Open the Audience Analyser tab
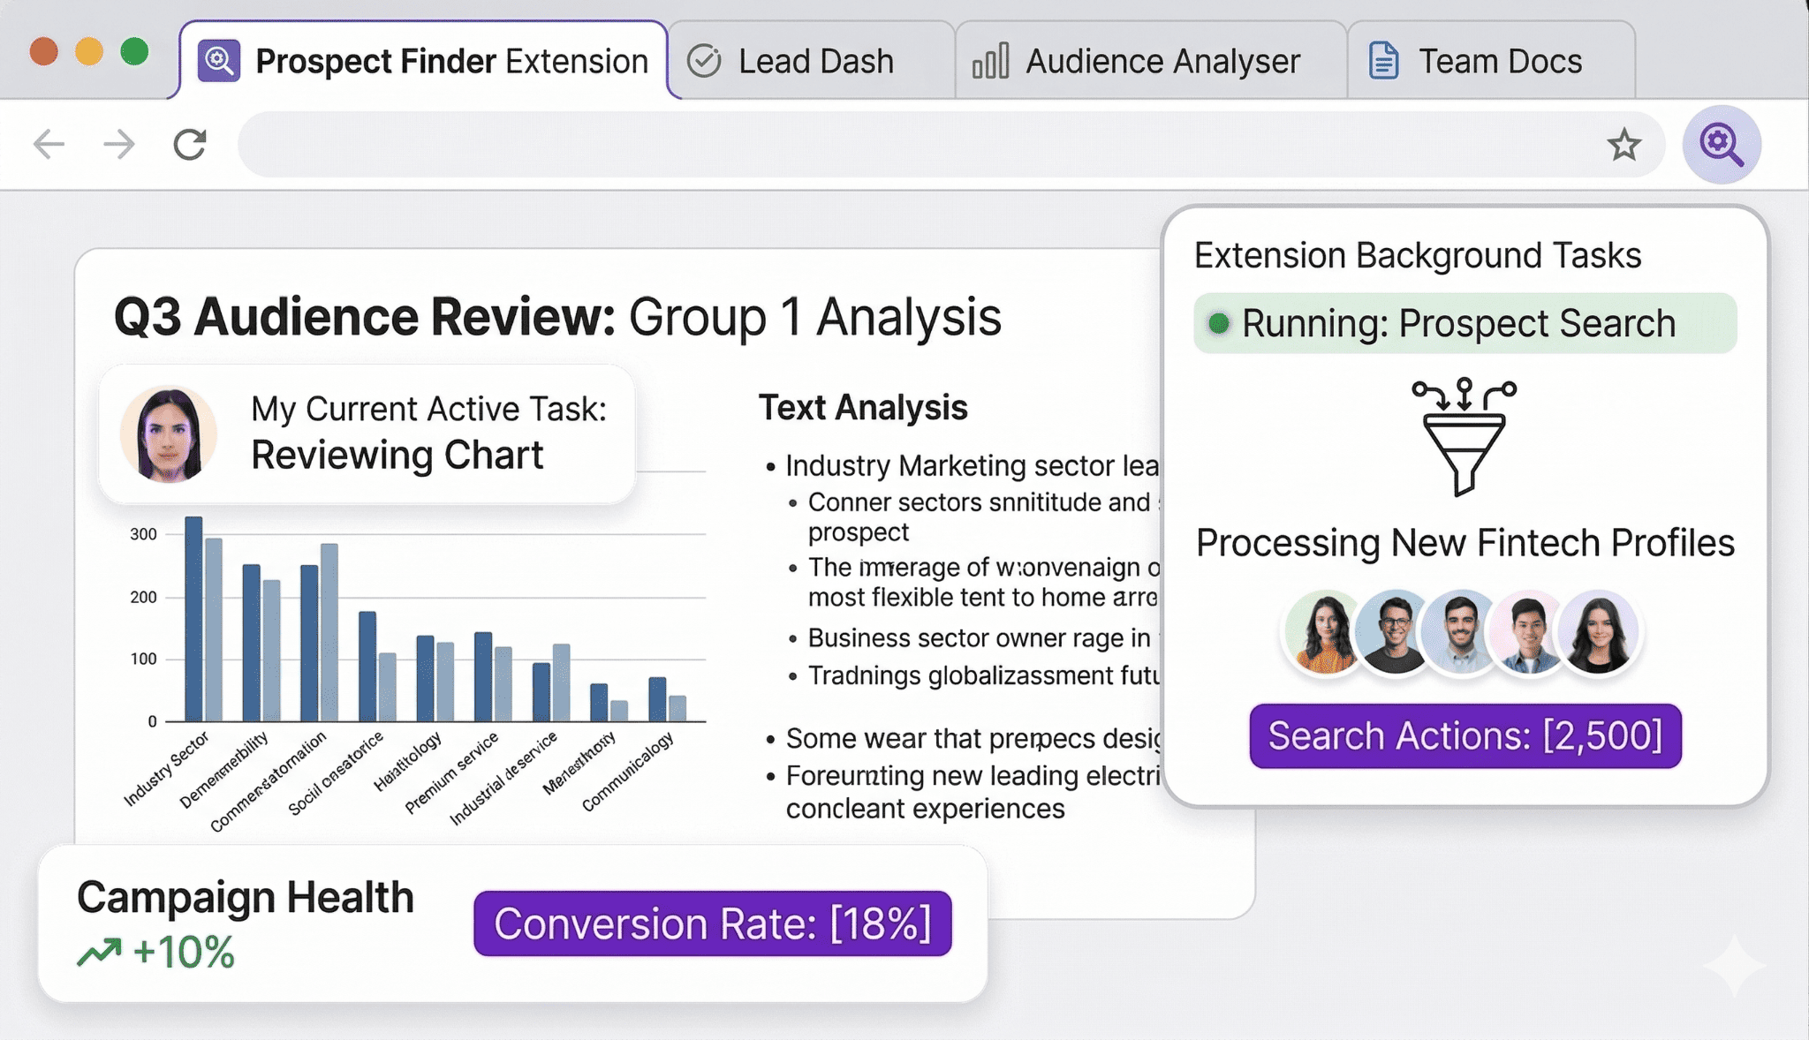Image resolution: width=1809 pixels, height=1040 pixels. (1150, 61)
